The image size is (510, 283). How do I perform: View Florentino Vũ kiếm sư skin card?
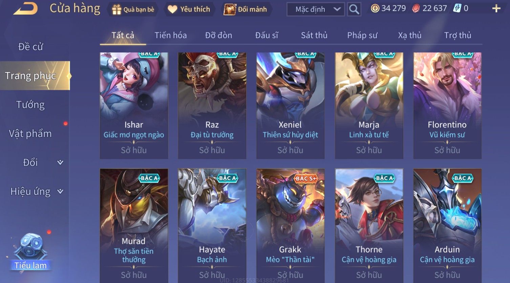coord(447,106)
